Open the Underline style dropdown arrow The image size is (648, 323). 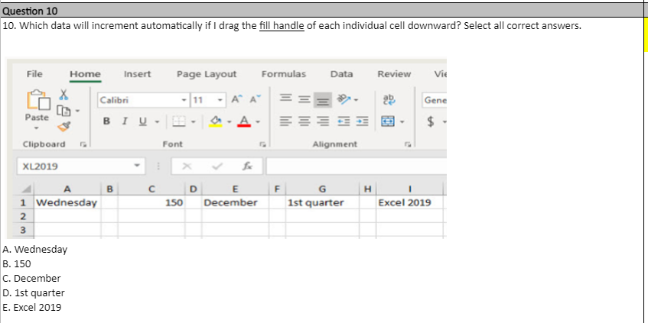157,121
